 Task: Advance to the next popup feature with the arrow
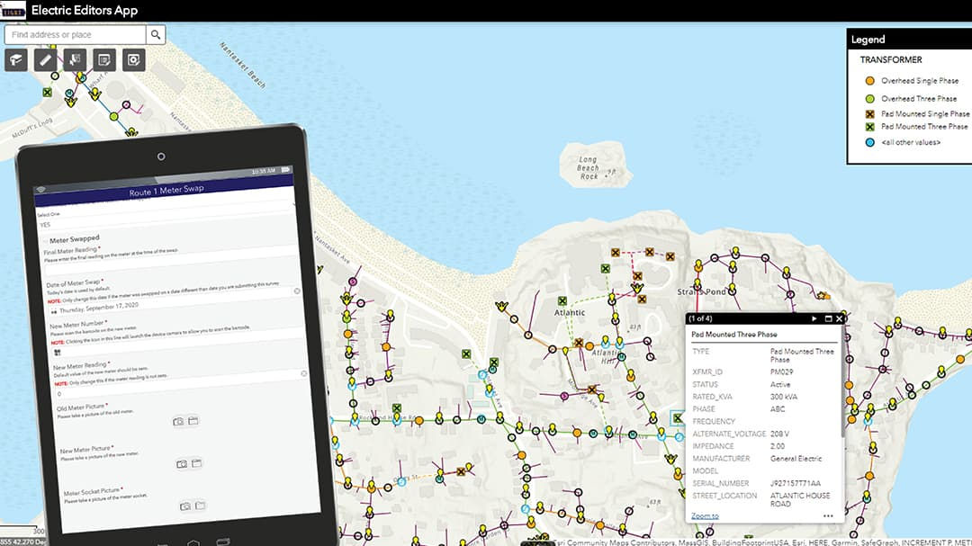[x=814, y=318]
